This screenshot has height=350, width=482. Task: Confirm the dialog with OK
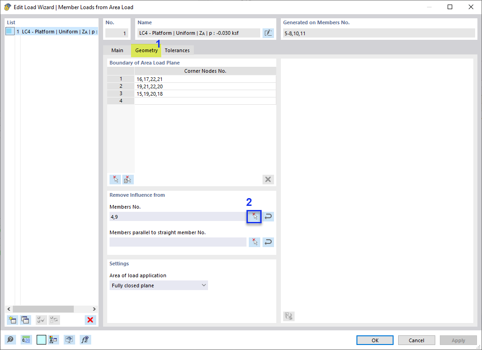[x=374, y=340]
